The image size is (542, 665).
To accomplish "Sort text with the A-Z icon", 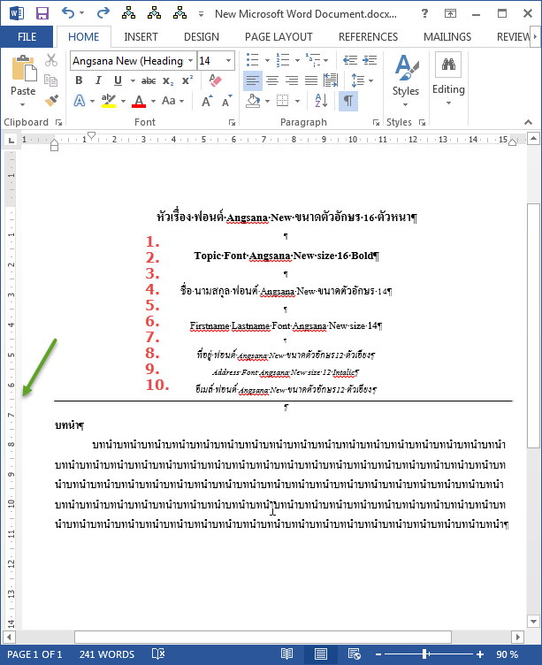I will [x=322, y=101].
